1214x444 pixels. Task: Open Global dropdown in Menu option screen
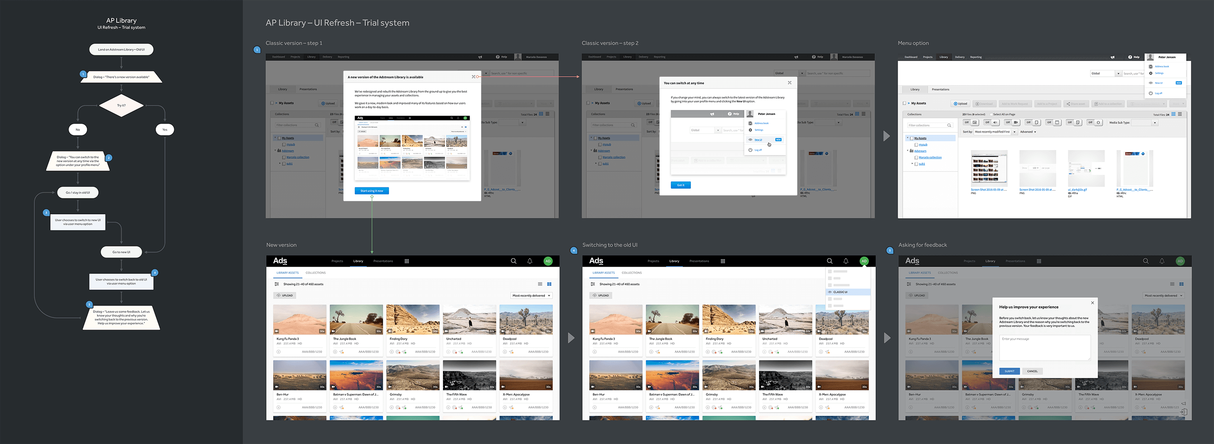(x=1106, y=73)
